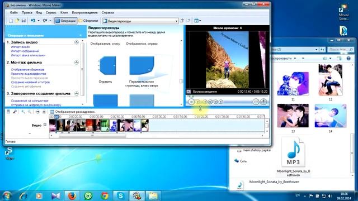The image size is (358, 201).
Task: Click the preview Forward button
Action: click(221, 102)
